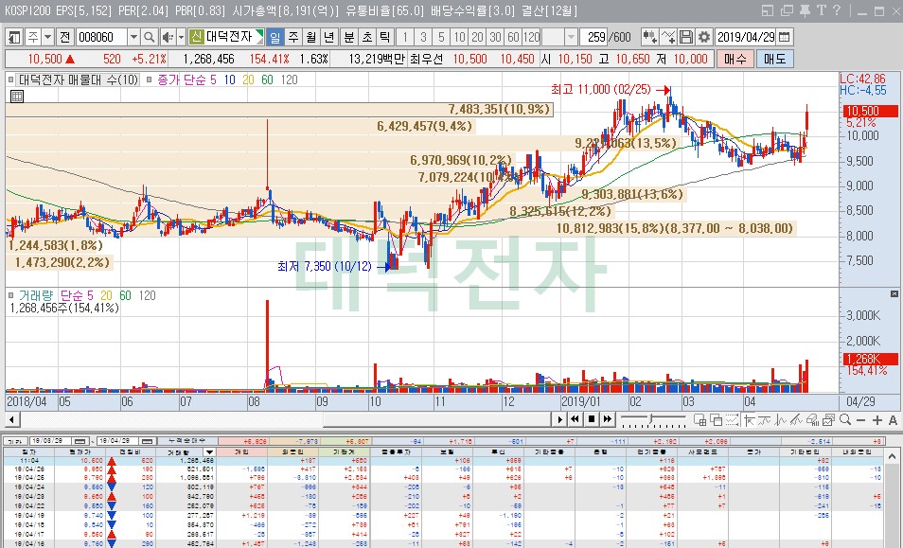Screen dimensions: 903x548
Task: Click the dotted range select icon
Action: coord(732,419)
